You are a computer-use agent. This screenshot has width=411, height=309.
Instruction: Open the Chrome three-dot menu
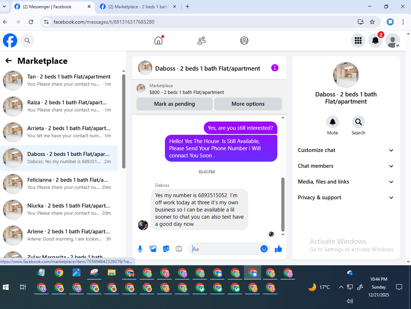tap(403, 22)
